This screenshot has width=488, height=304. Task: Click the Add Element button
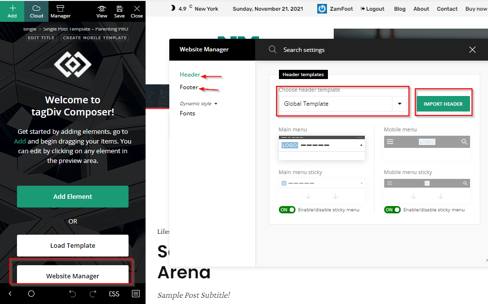point(72,197)
